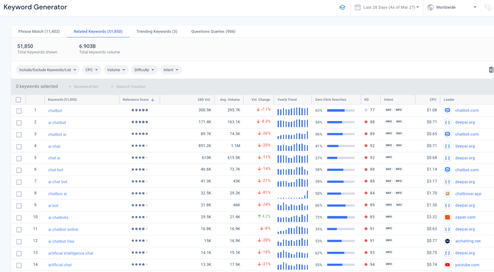Open the ai chatbot online keyword link
This screenshot has height=272, width=494.
click(x=63, y=230)
